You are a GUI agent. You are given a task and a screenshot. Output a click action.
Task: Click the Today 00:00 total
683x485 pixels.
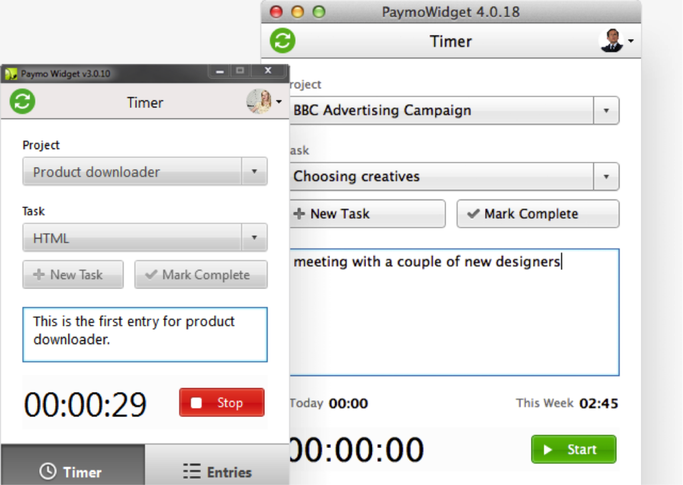329,403
